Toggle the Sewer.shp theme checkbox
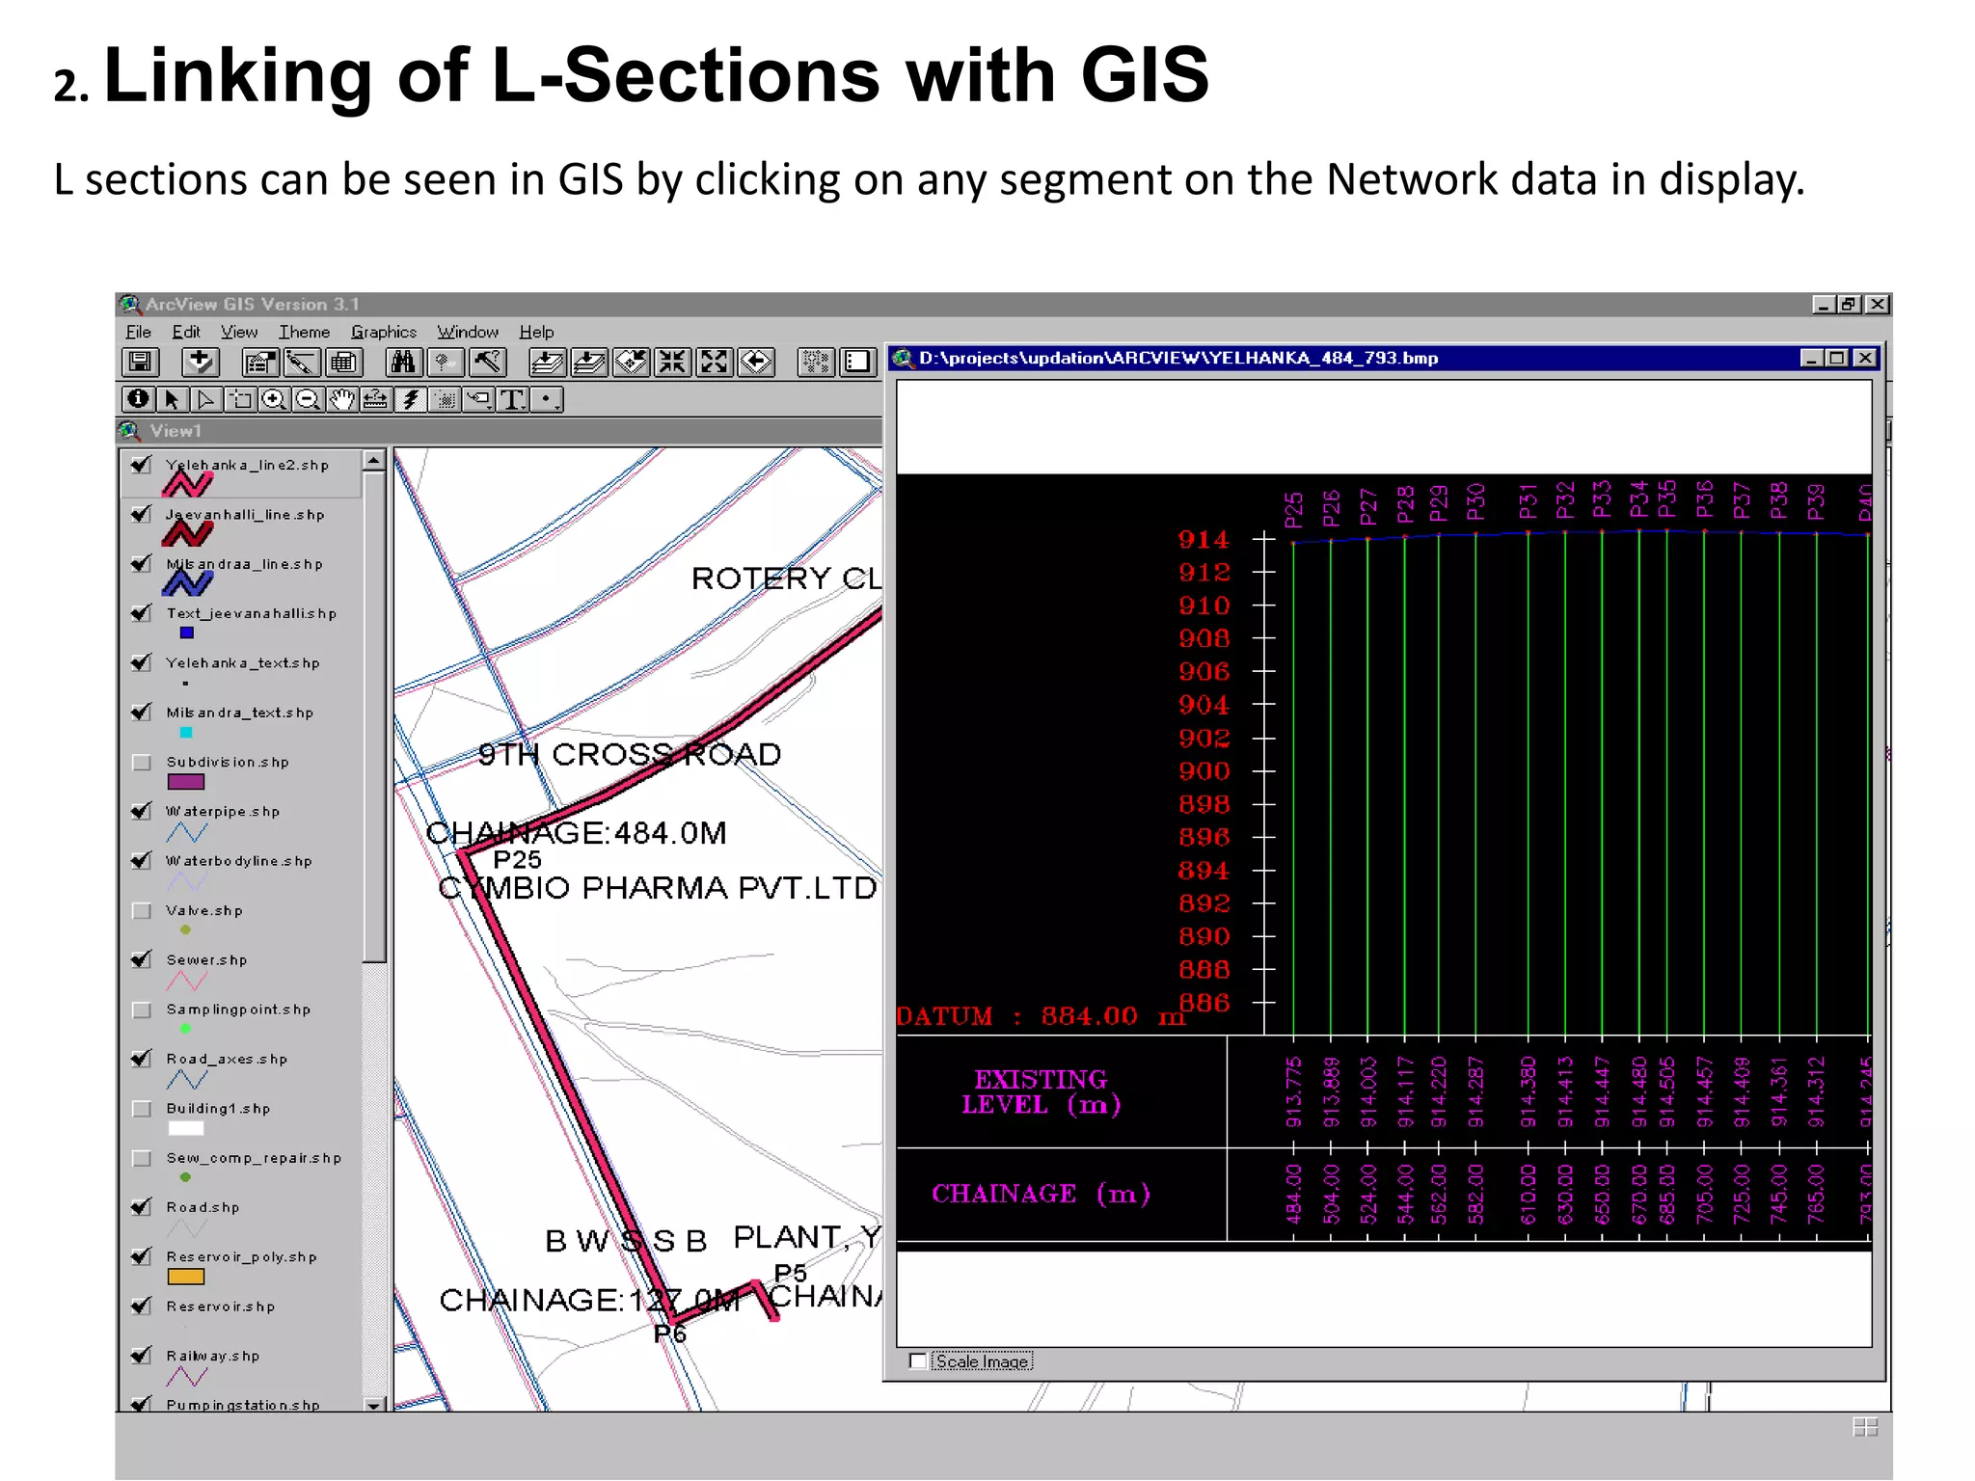The height and width of the screenshot is (1481, 1975). click(x=142, y=959)
